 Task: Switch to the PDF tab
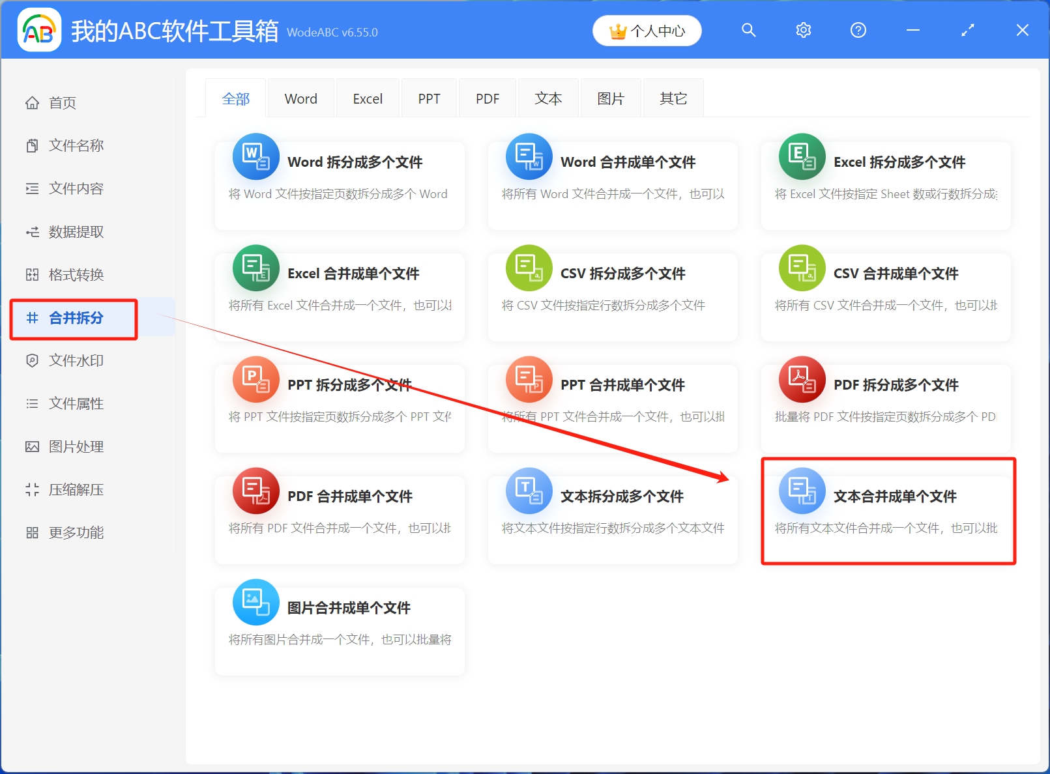(487, 98)
